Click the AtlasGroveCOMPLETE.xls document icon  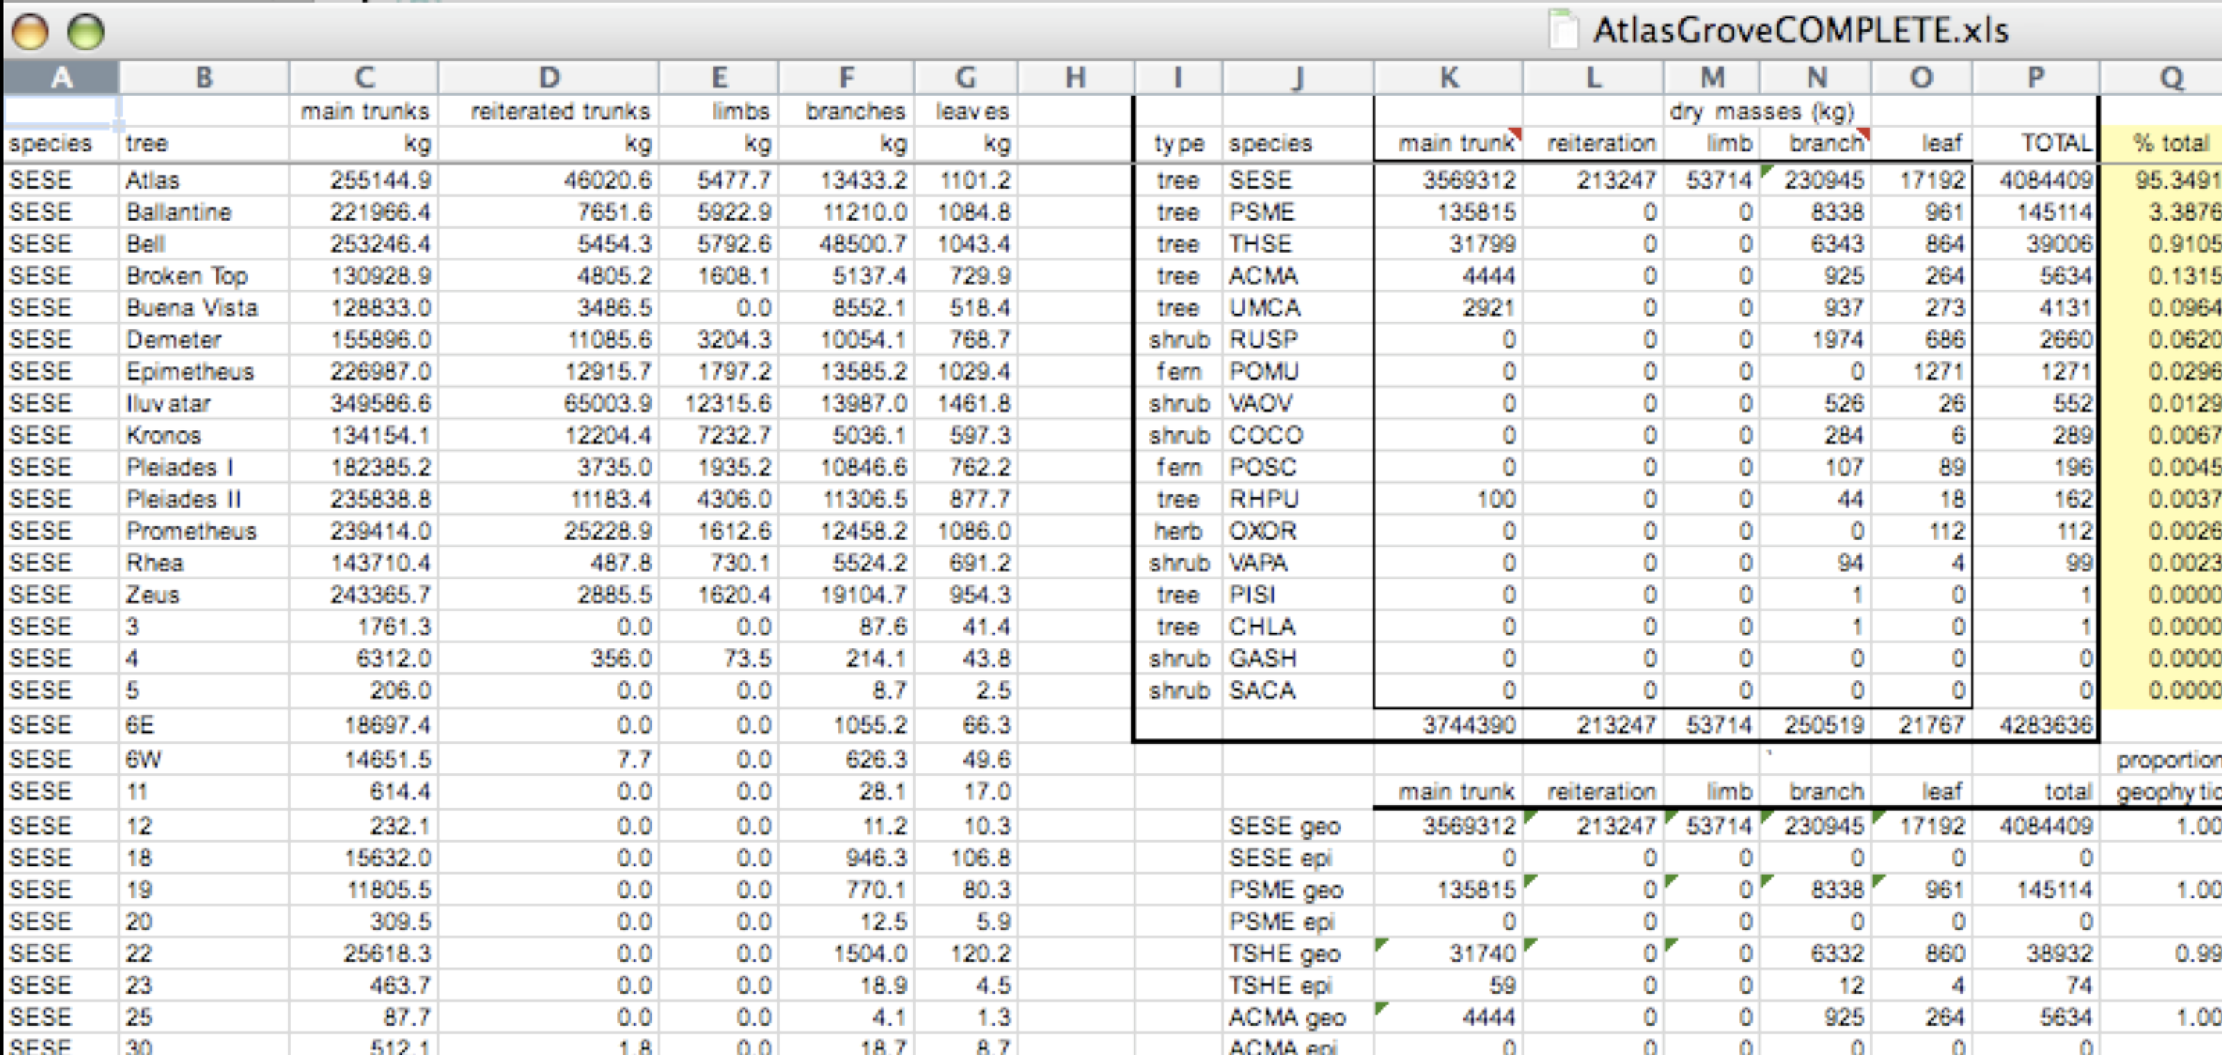coord(1562,30)
